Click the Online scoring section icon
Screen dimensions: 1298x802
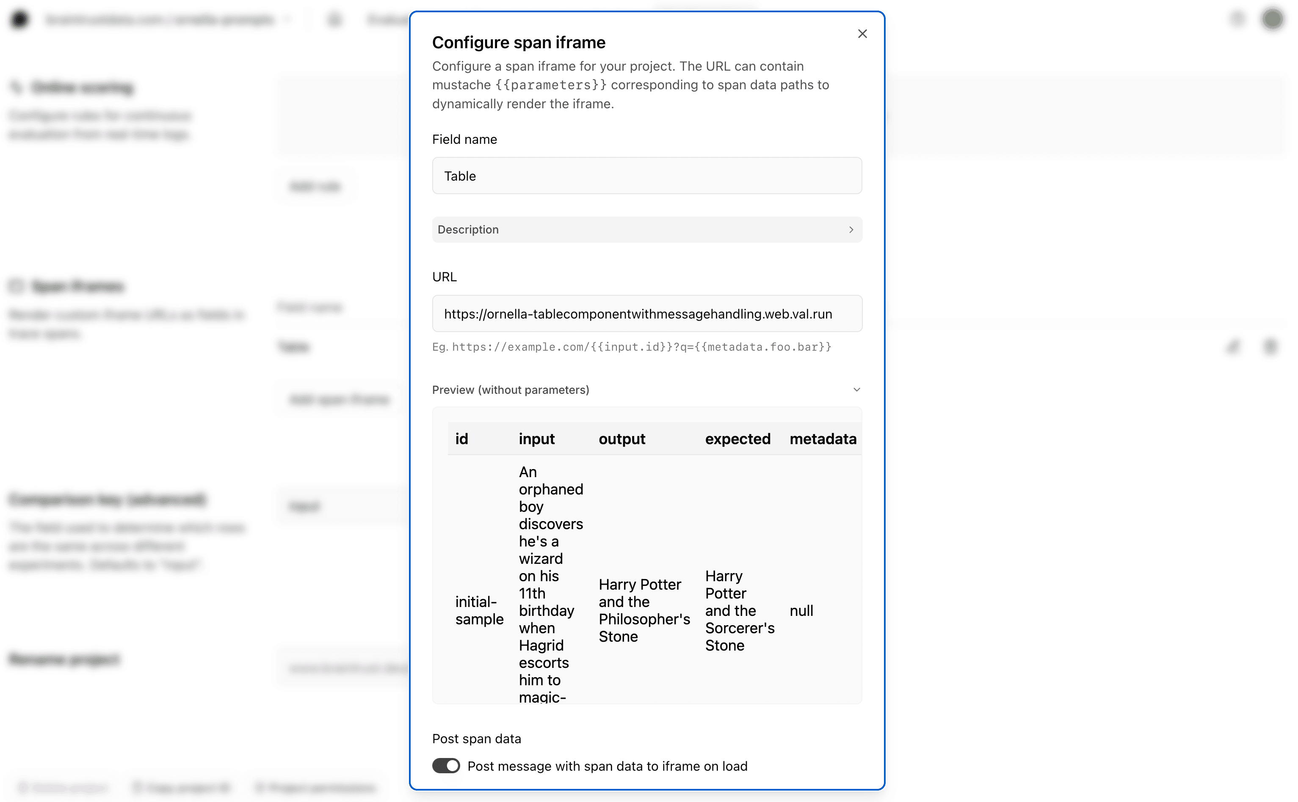click(x=15, y=87)
